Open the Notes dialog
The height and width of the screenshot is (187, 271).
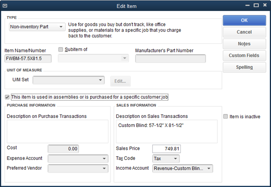tap(244, 44)
